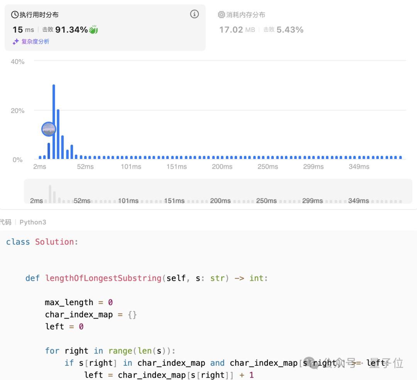The height and width of the screenshot is (380, 417).
Task: Click the 15 ms runtime value
Action: [23, 30]
